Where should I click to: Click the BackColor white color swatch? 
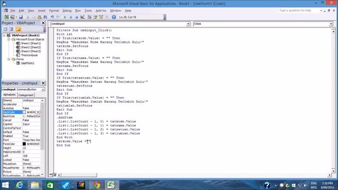(x=24, y=112)
